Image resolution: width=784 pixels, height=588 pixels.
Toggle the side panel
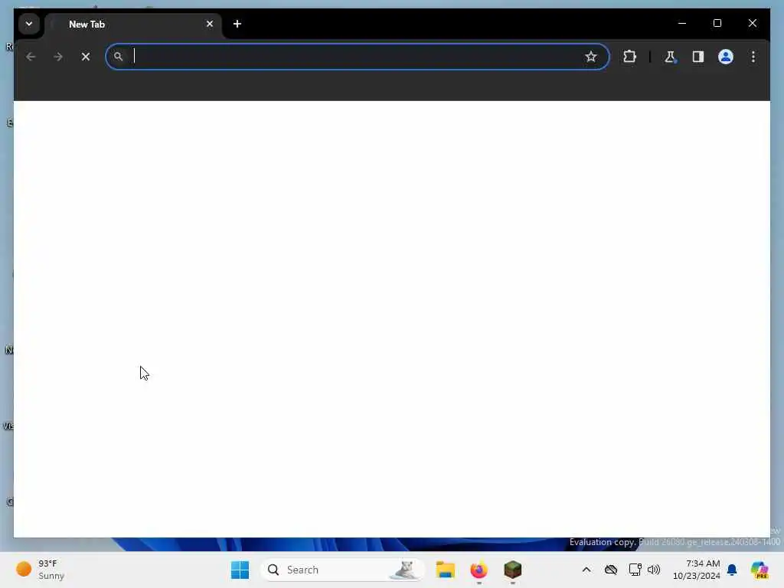[x=698, y=57]
